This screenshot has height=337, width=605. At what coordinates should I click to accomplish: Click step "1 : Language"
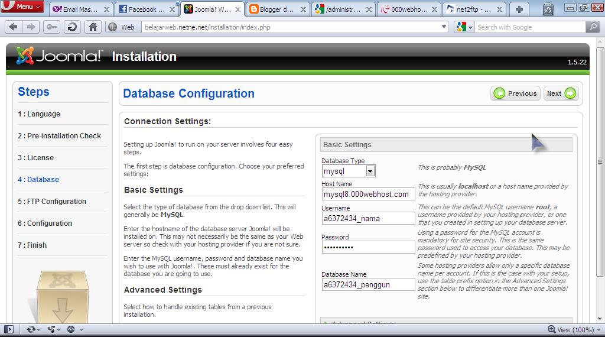coord(39,114)
